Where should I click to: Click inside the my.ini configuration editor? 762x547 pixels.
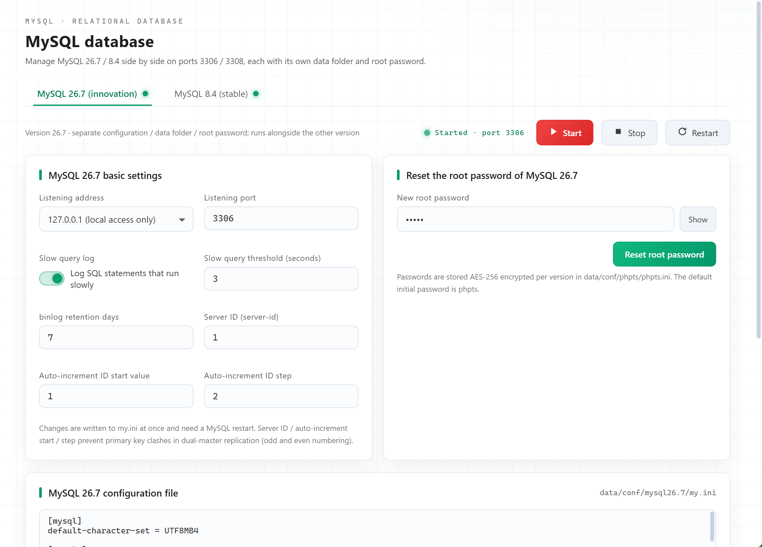pos(377,528)
